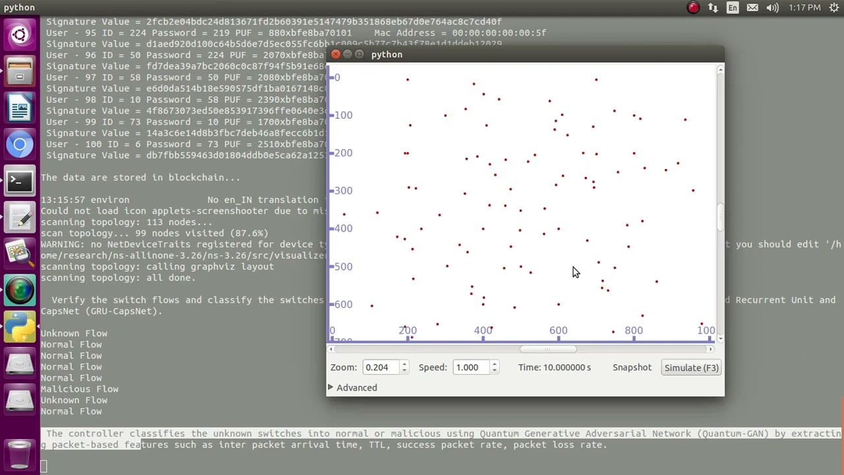Open Chromium browser from the dock
The width and height of the screenshot is (844, 475).
pos(20,144)
